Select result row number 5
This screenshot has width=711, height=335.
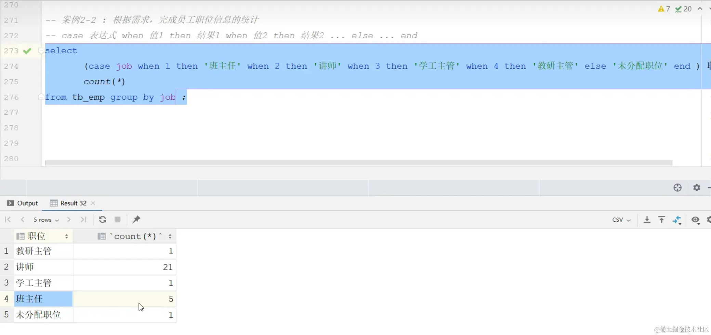point(6,315)
